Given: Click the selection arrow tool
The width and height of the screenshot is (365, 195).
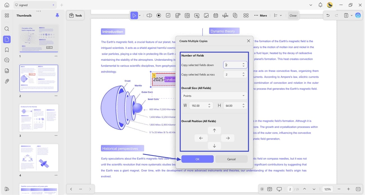Looking at the screenshot, I should click(x=134, y=15).
